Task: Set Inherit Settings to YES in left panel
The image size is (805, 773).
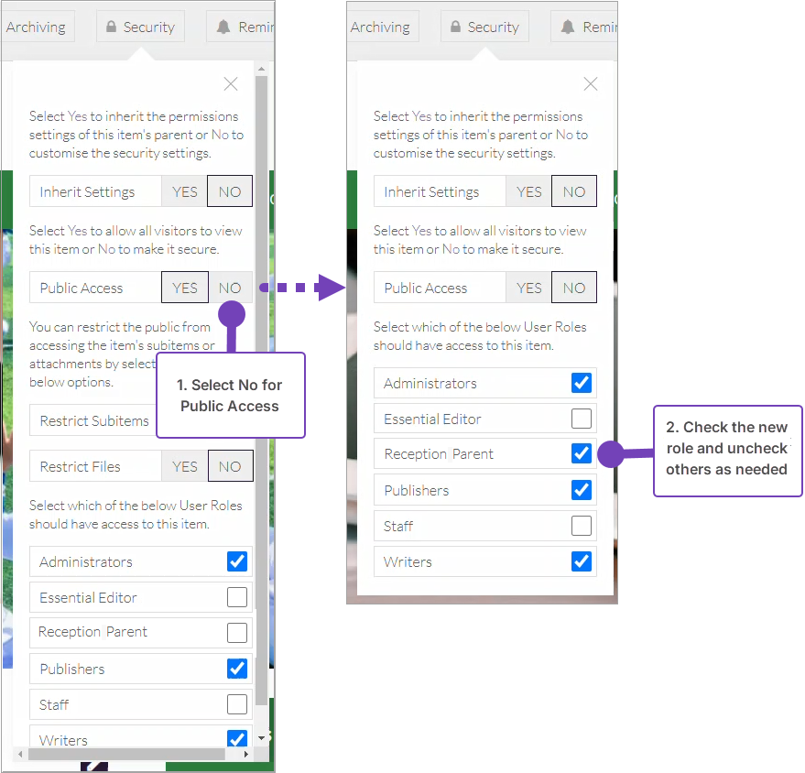Action: point(185,191)
